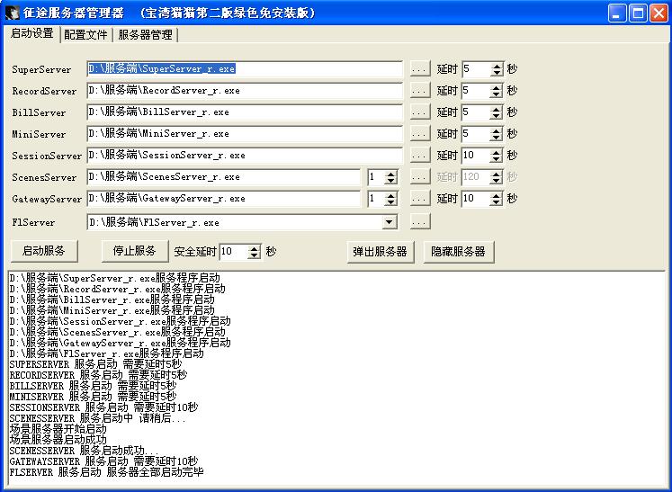Click browse button for SessionServer path
The width and height of the screenshot is (672, 492).
click(x=419, y=155)
